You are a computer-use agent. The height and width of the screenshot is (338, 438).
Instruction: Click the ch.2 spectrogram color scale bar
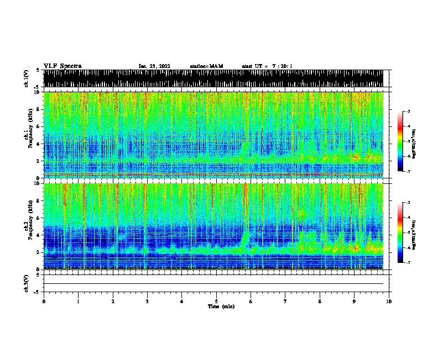(x=400, y=233)
